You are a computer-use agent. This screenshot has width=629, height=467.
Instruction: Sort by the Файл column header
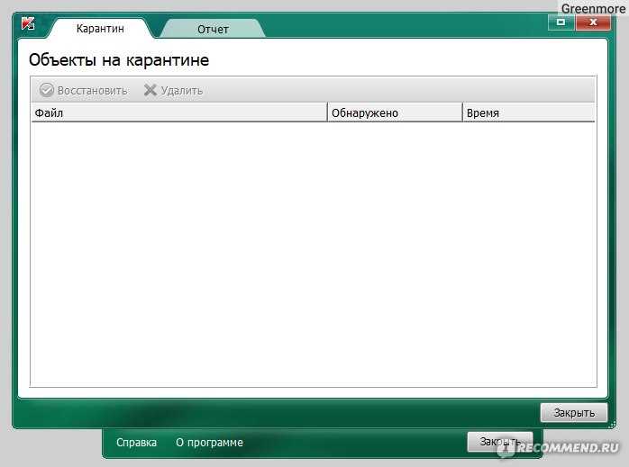(x=179, y=113)
